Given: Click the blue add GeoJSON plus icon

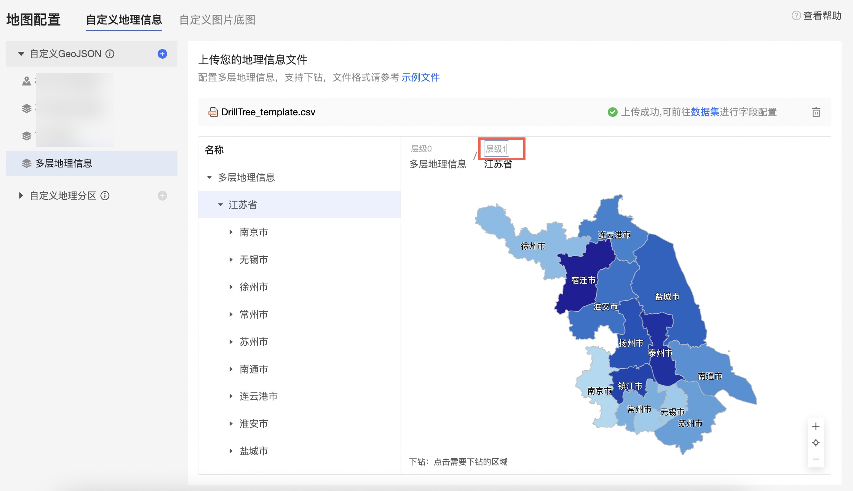Looking at the screenshot, I should point(162,54).
